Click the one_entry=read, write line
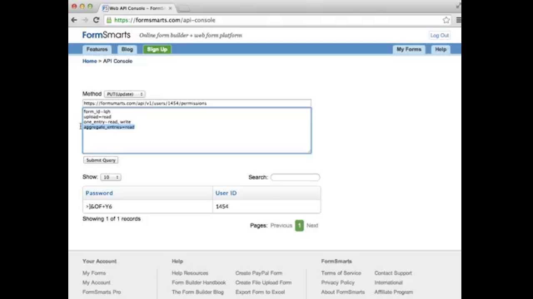The width and height of the screenshot is (533, 299). [107, 122]
